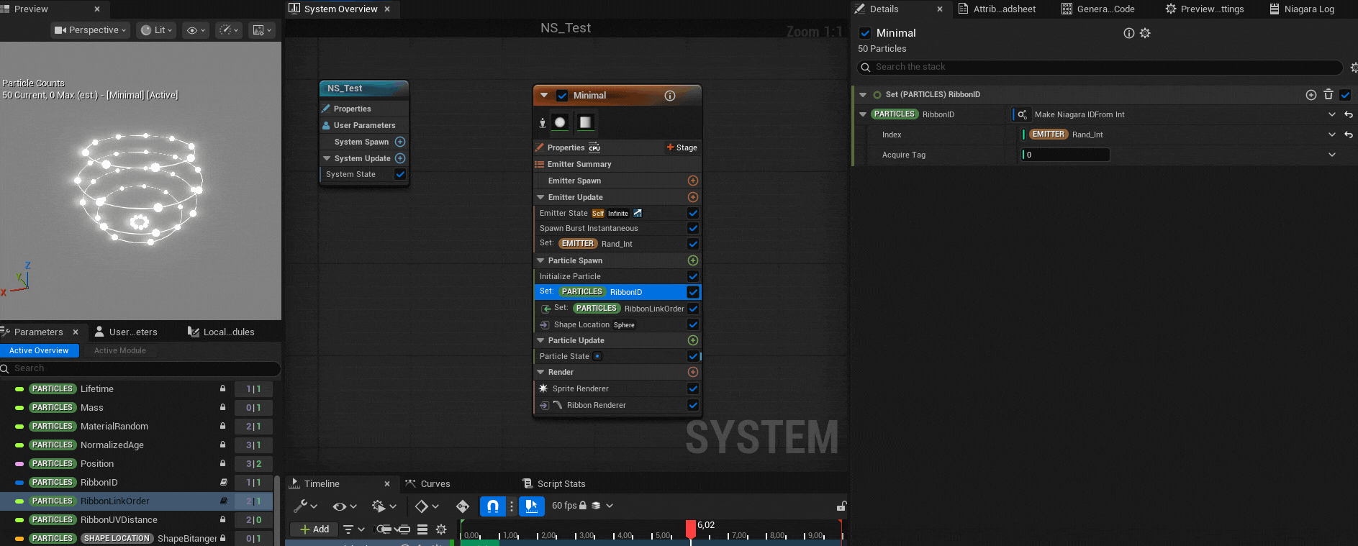Disable the Sprite Renderer checkbox

[x=692, y=388]
